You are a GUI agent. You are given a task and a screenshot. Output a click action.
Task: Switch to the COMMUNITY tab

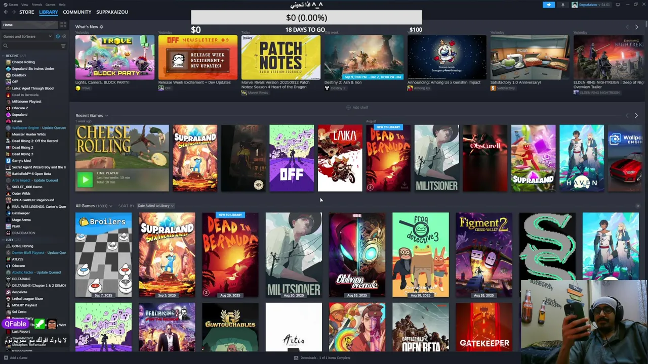(77, 12)
